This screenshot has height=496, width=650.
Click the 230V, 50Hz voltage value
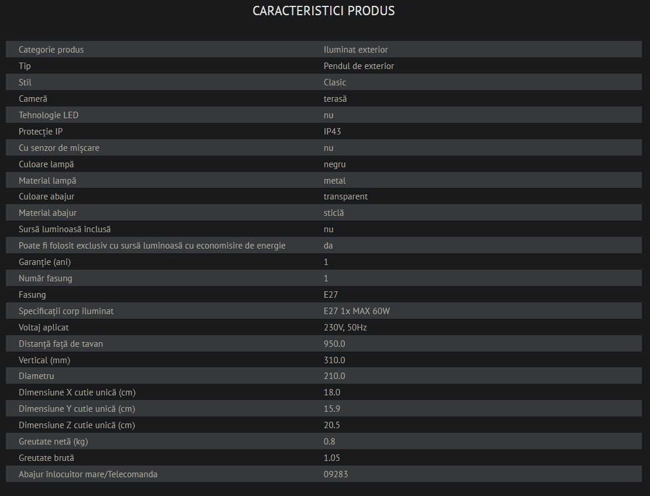345,328
